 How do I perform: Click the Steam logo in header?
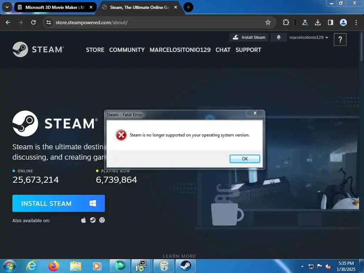(x=38, y=49)
